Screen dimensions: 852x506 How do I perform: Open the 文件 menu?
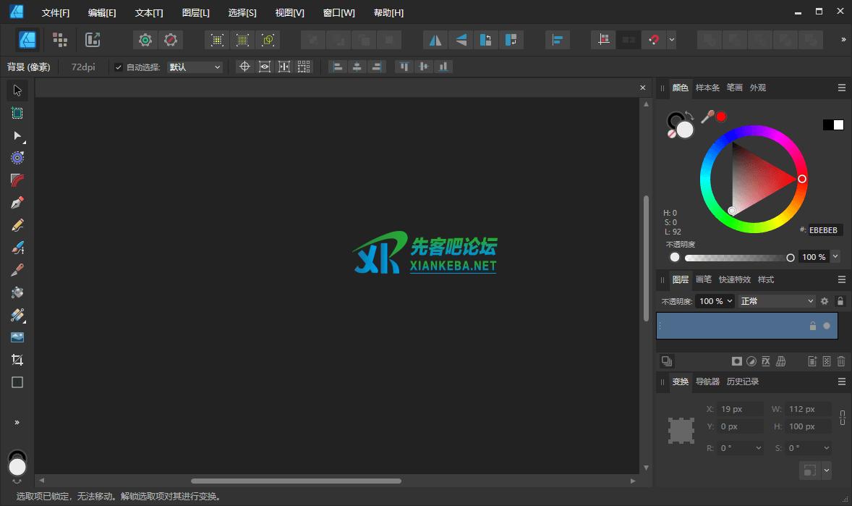(x=56, y=12)
